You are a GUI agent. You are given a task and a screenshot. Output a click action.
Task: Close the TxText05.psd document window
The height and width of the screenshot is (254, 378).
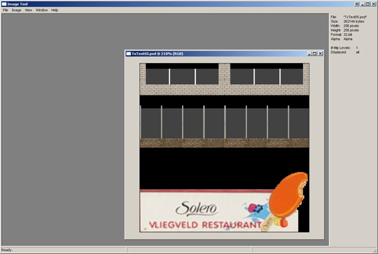(x=321, y=54)
